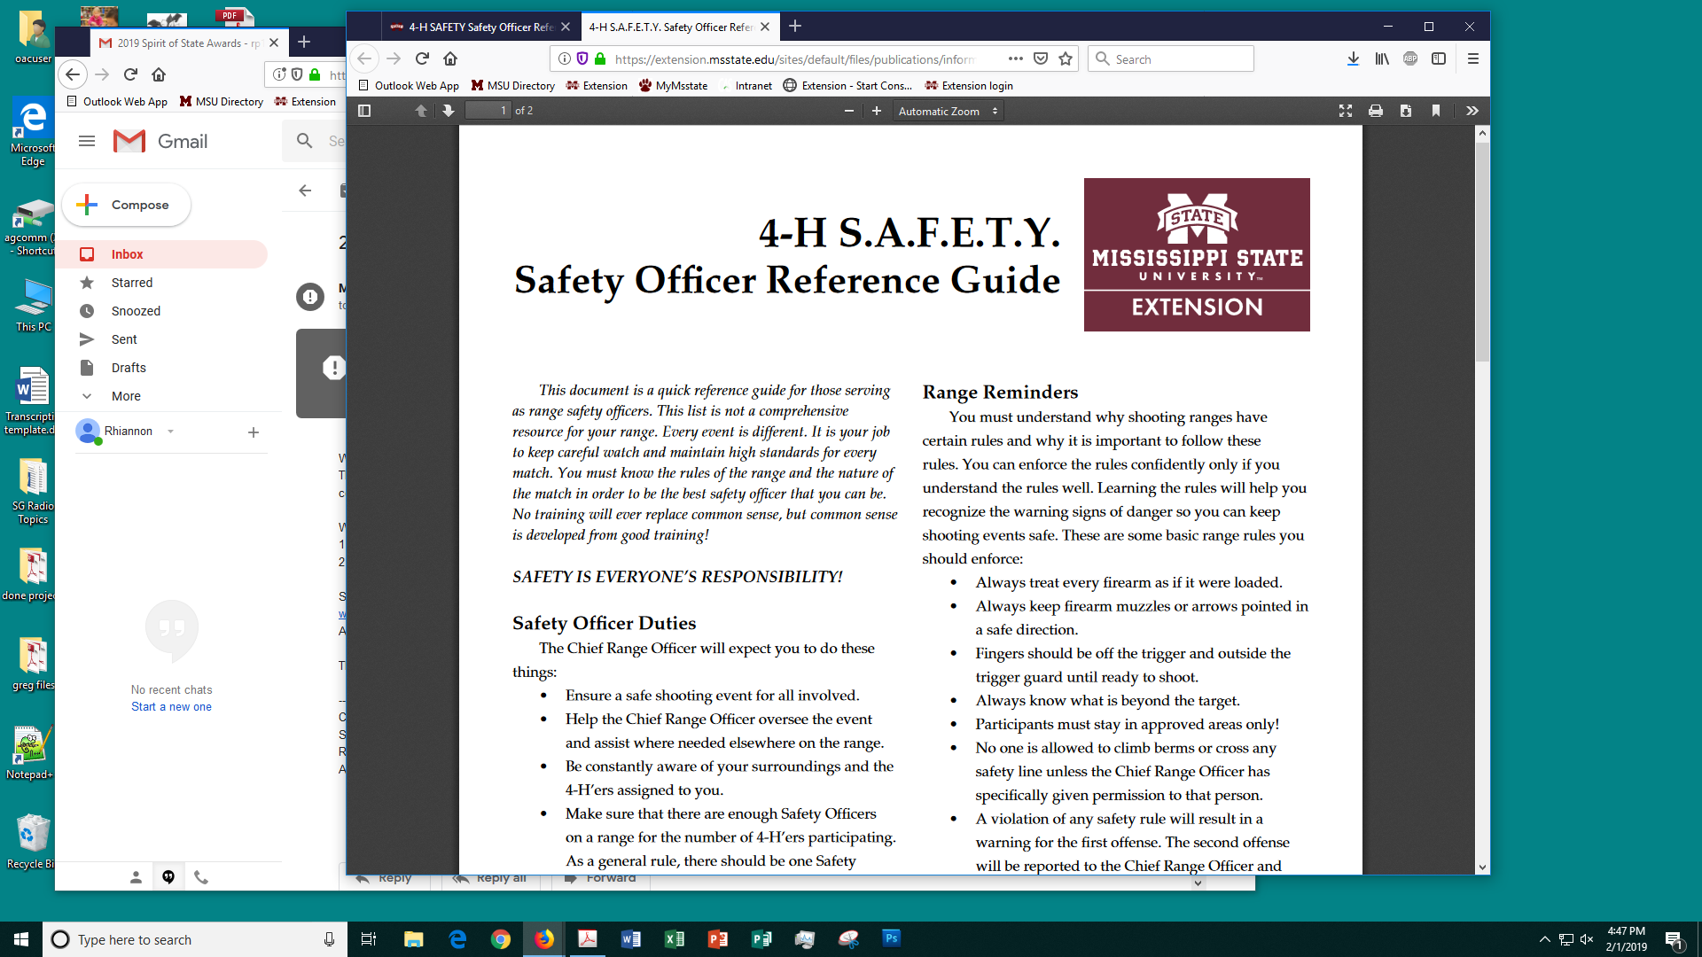
Task: Close the 4-H S.A.F.E.T.Y. active tab
Action: click(x=765, y=27)
